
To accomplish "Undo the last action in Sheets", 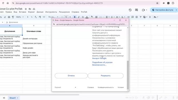I will click(x=1, y=17).
